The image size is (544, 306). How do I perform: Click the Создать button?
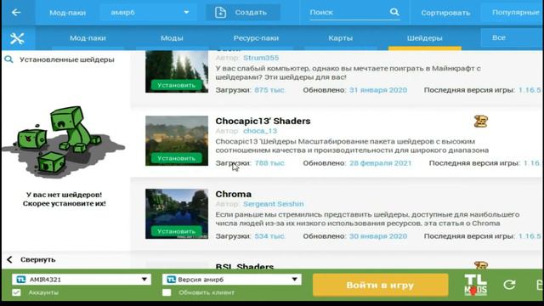pos(243,13)
